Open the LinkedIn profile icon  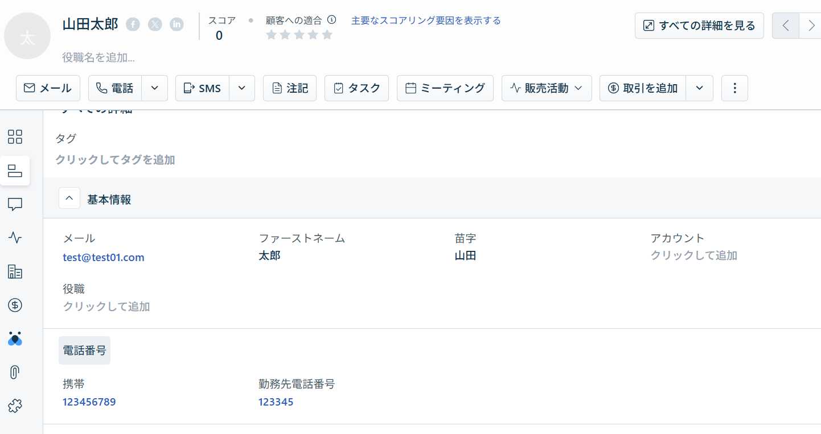[176, 24]
